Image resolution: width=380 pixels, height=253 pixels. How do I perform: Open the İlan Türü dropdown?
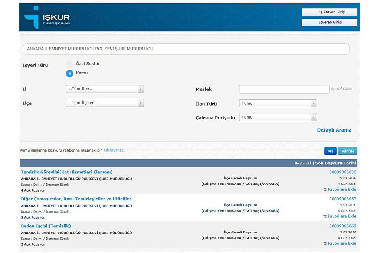[x=278, y=103]
